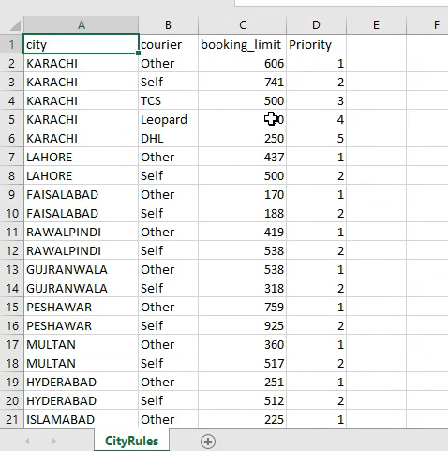Select column E header
The width and height of the screenshot is (448, 451).
point(376,25)
